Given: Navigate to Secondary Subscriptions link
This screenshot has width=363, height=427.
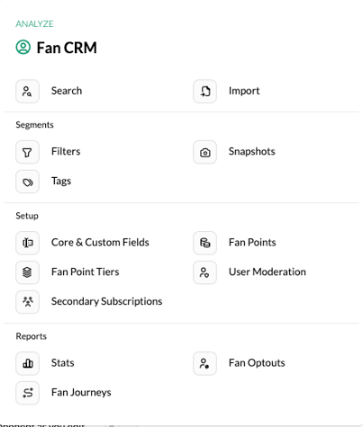Looking at the screenshot, I should (106, 301).
